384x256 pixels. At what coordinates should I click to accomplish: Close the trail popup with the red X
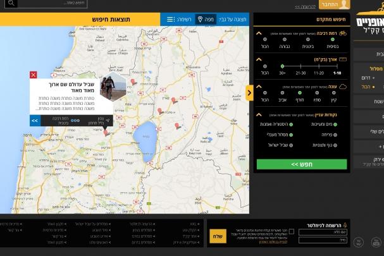[x=34, y=75]
